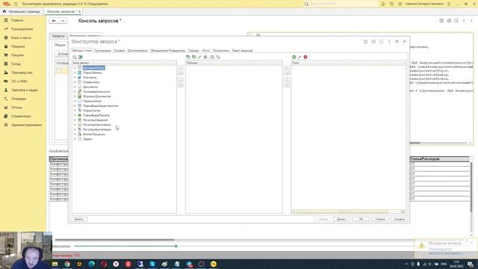This screenshot has width=478, height=269.
Task: Switch to the Объединения/Псевдонимы tab
Action: [x=167, y=51]
